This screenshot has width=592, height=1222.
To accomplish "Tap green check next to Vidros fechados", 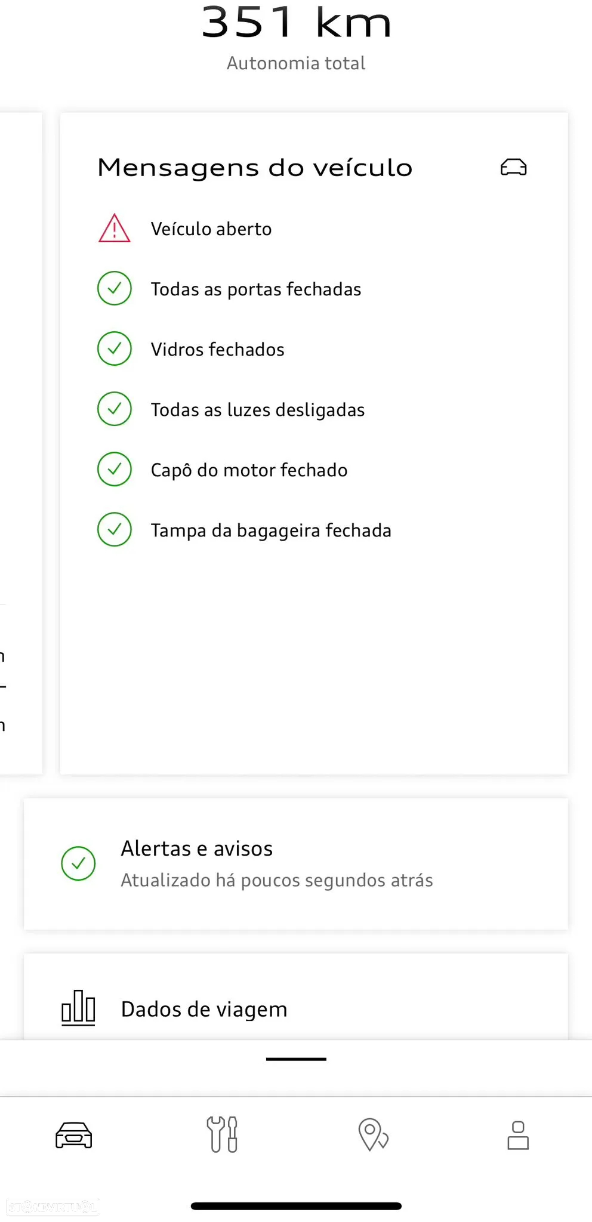I will (115, 348).
